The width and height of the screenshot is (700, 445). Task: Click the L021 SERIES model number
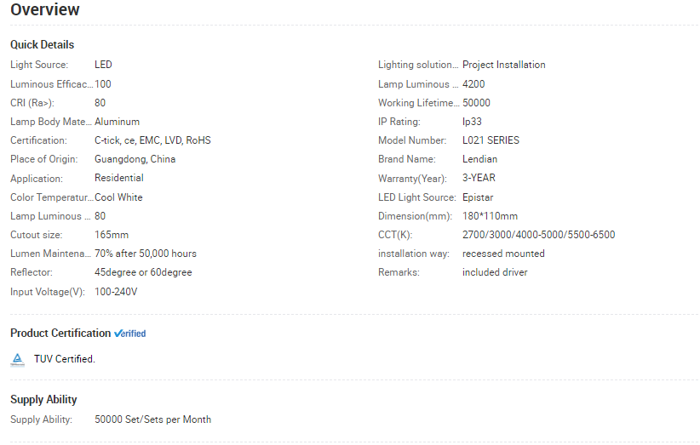coord(491,140)
